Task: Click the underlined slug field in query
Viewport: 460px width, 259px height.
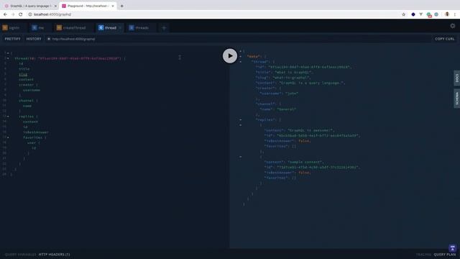Action: 23,74
